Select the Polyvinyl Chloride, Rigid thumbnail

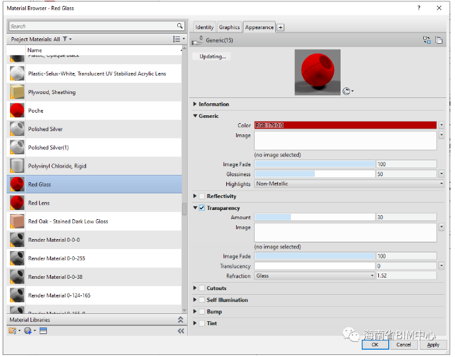(17, 166)
